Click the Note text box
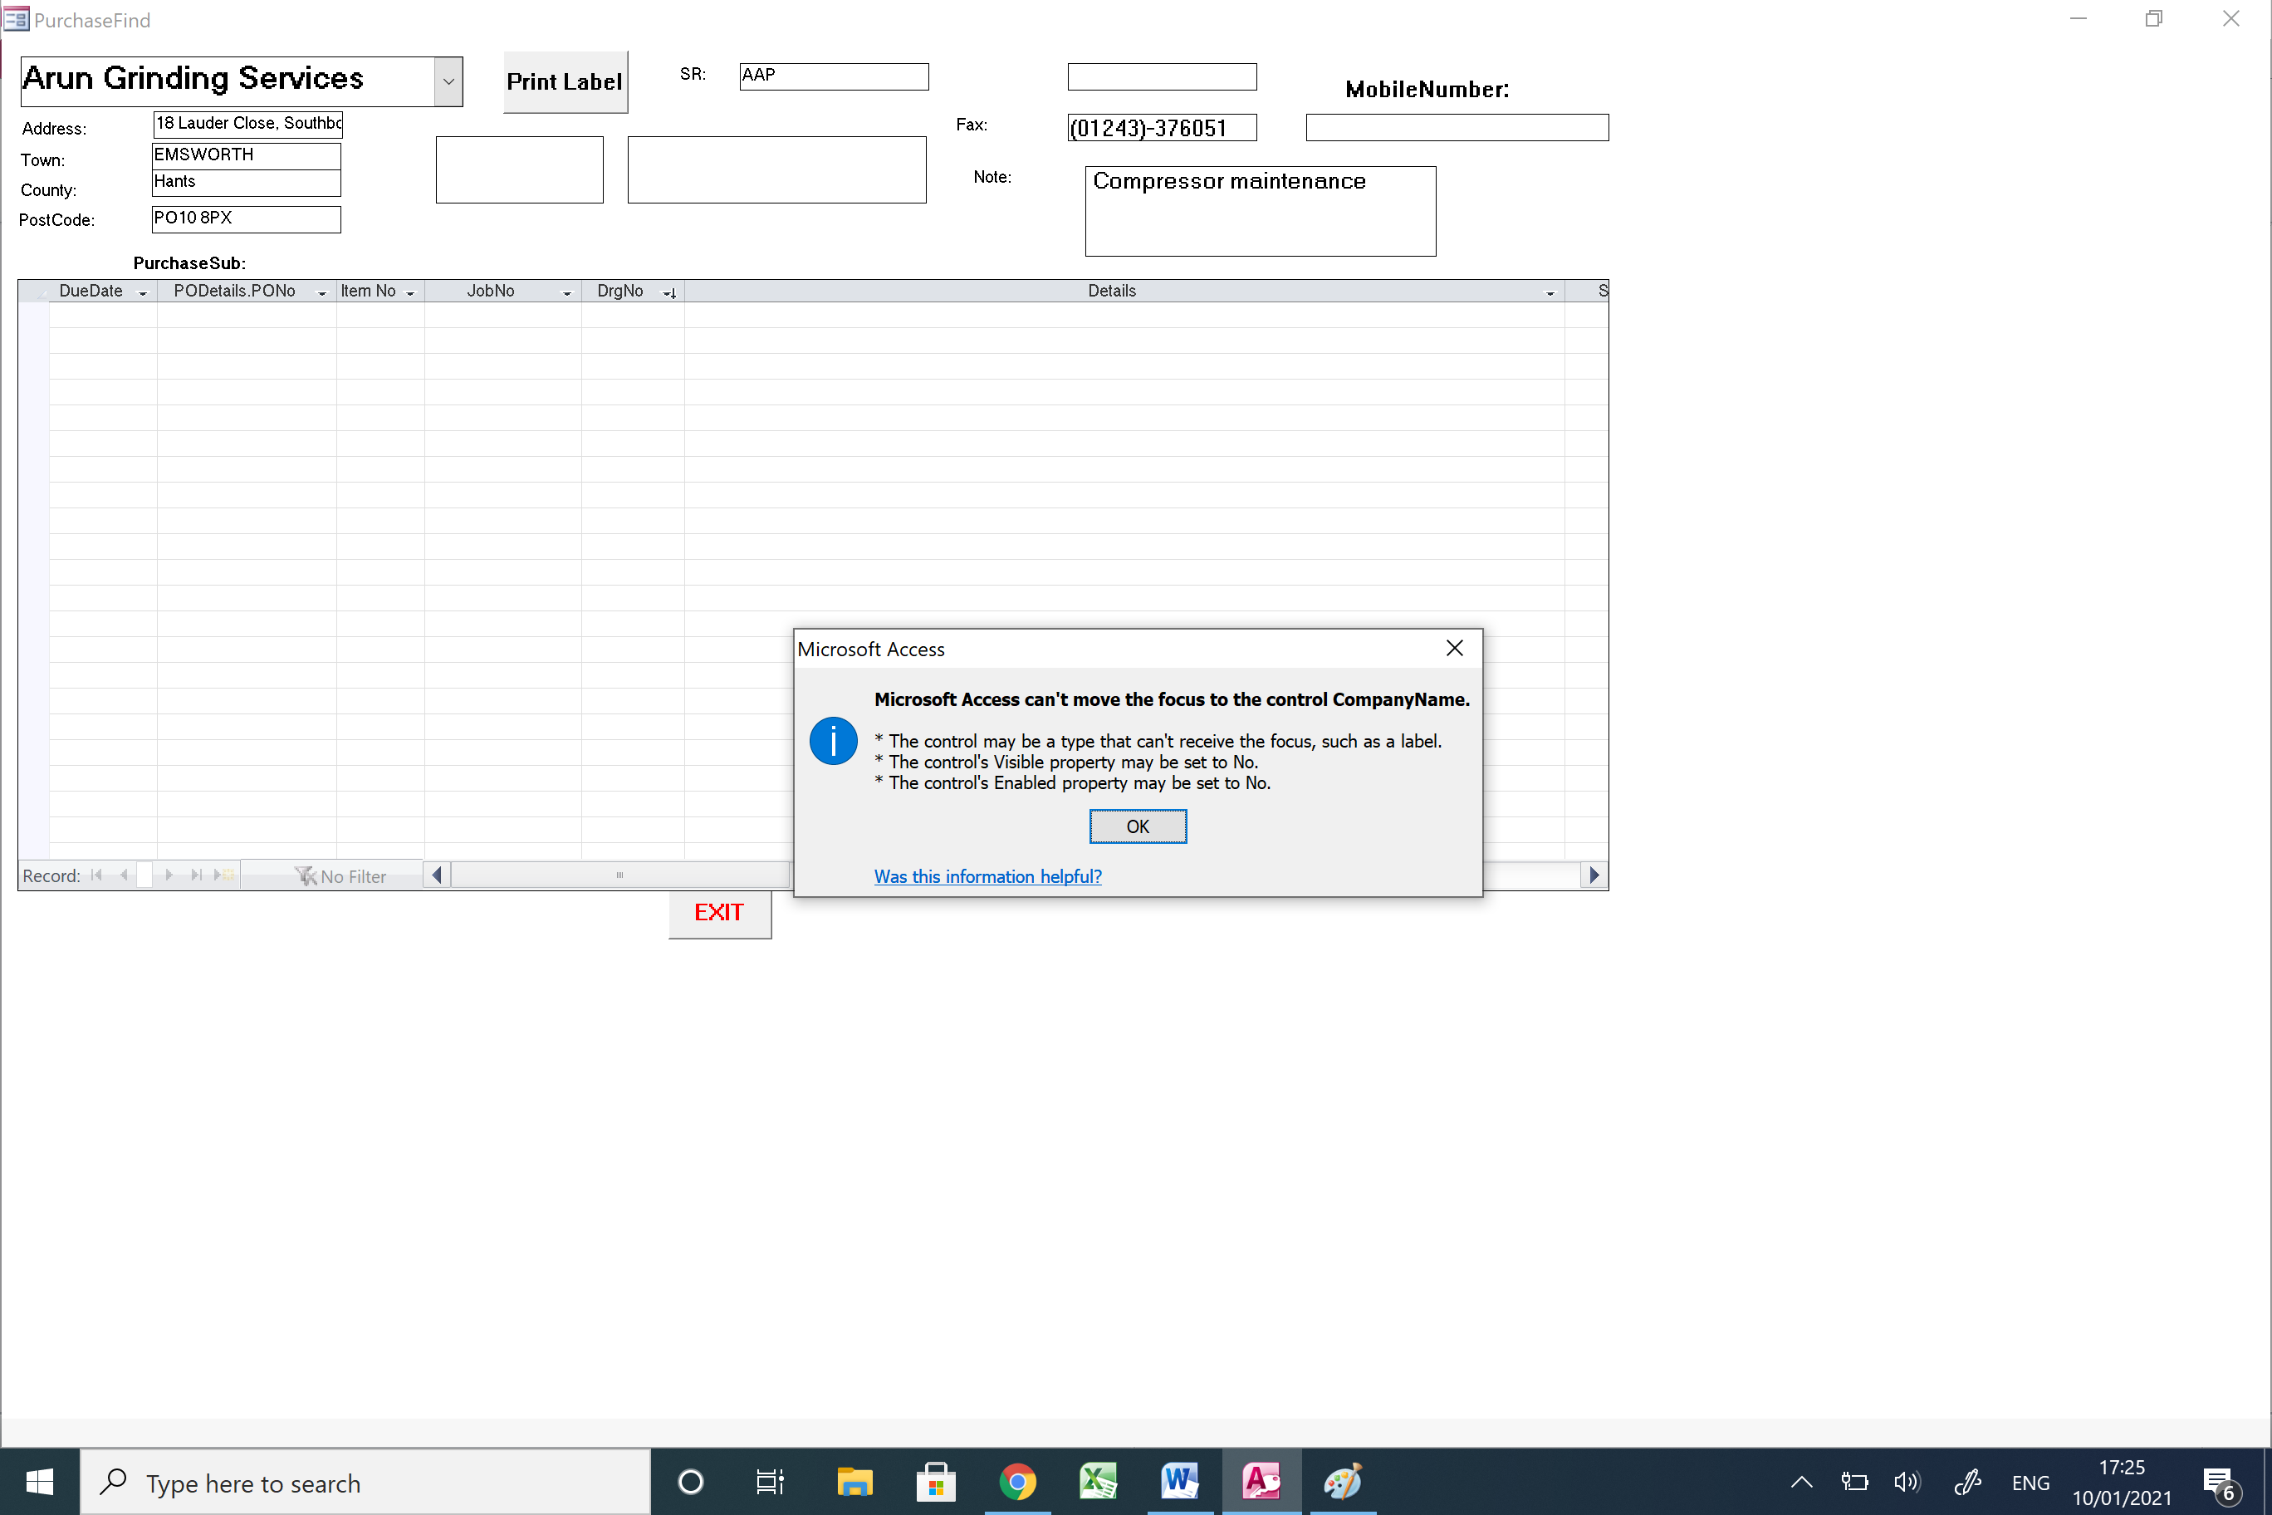Viewport: 2272px width, 1515px height. [x=1260, y=212]
